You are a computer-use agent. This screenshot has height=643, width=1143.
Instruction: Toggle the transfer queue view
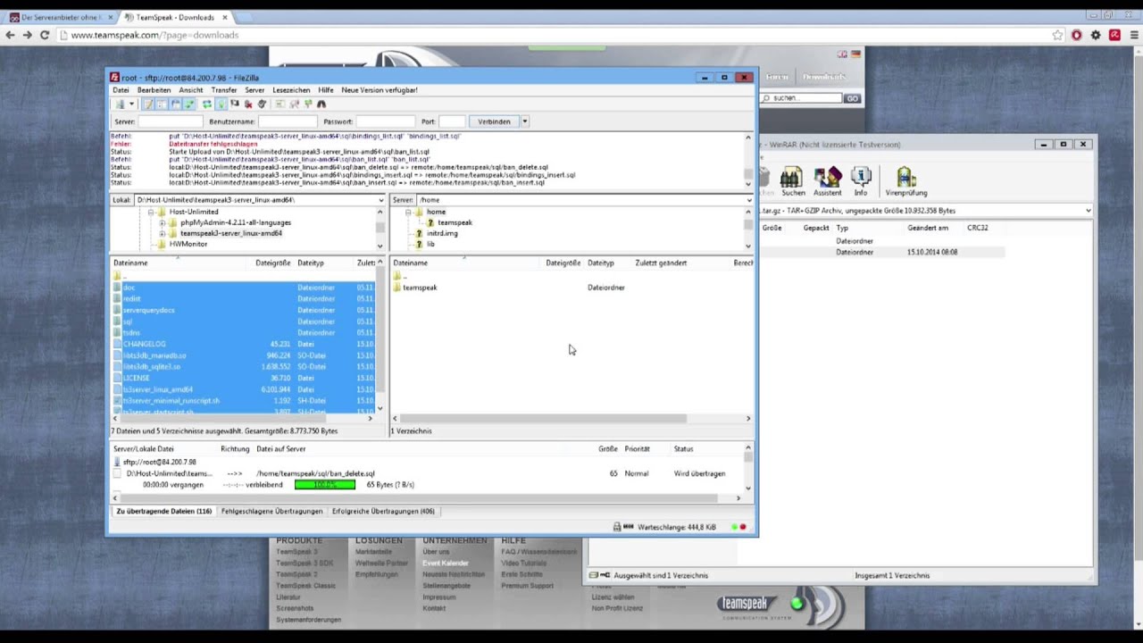(188, 104)
